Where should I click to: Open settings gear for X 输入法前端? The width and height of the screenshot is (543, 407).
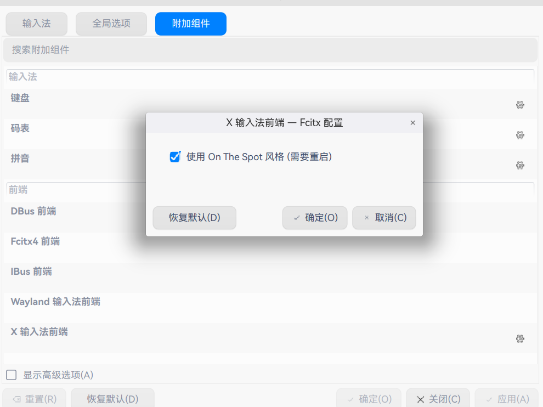tap(520, 338)
